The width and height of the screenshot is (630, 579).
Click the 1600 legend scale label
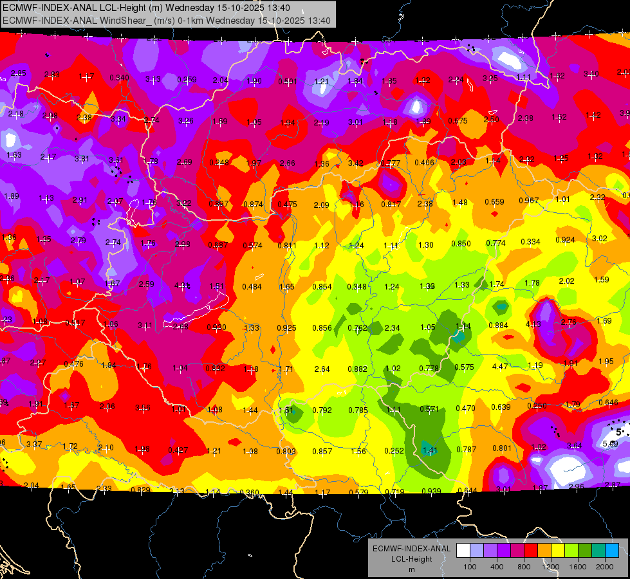[577, 567]
